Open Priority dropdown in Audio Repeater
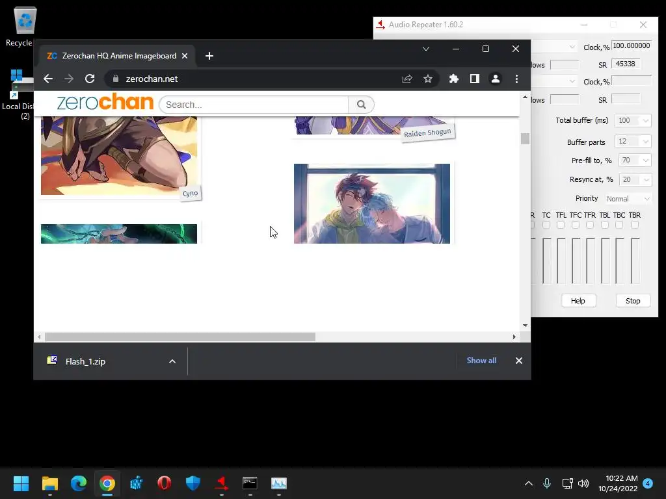Screen dimensions: 666x499 tap(628, 199)
